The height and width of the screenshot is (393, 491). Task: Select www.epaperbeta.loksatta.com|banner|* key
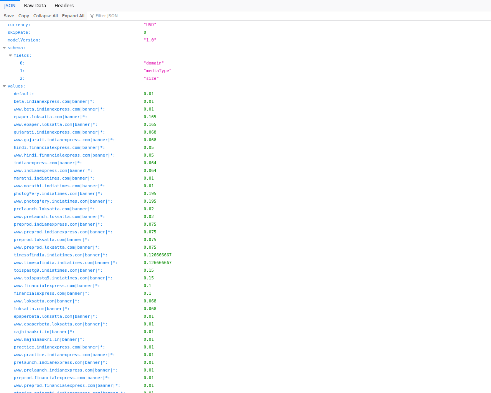[61, 324]
